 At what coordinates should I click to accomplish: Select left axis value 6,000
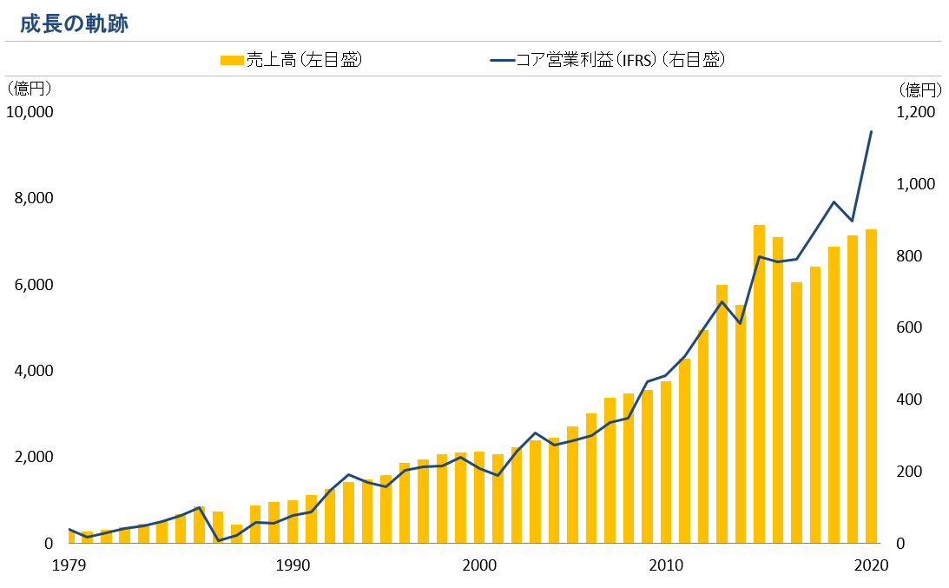click(34, 285)
